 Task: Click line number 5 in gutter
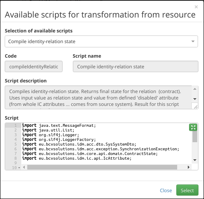(x=15, y=144)
